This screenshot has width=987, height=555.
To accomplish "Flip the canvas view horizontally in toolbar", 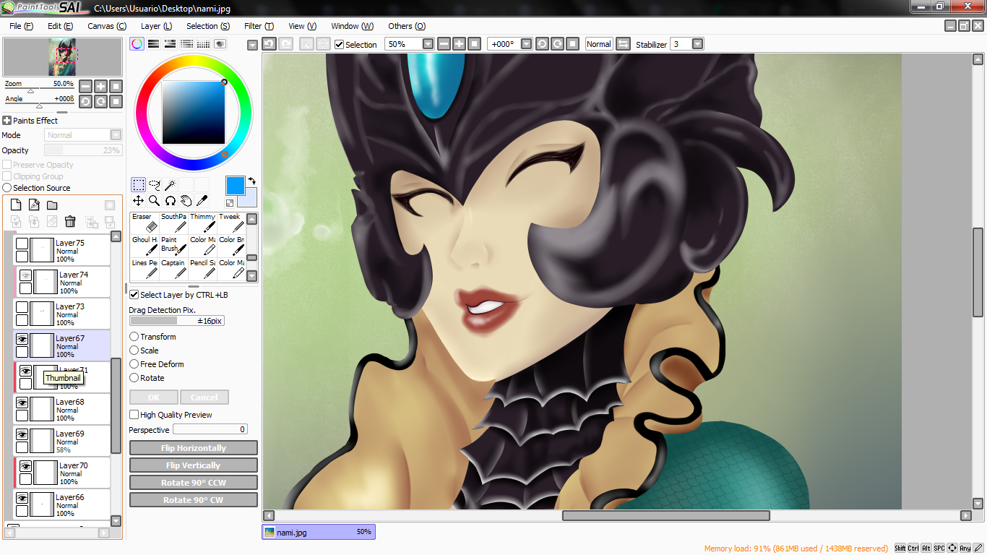I will point(623,44).
